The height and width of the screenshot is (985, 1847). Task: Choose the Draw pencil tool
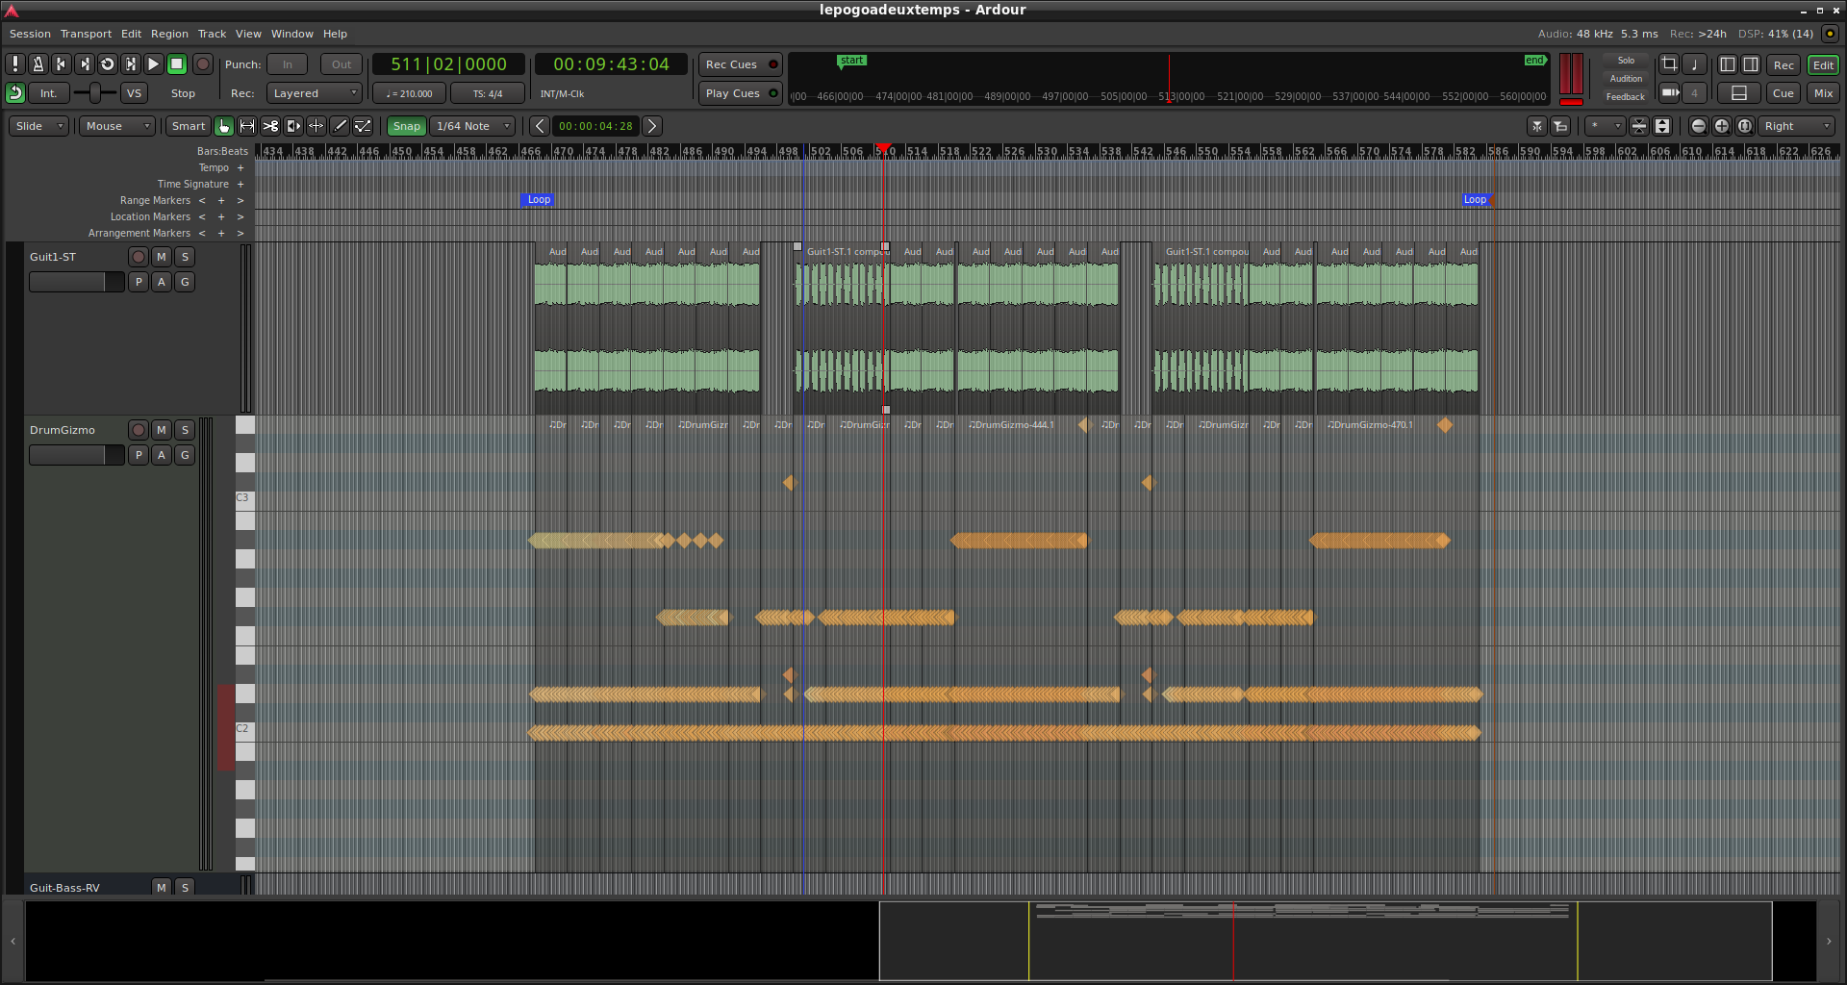click(340, 126)
